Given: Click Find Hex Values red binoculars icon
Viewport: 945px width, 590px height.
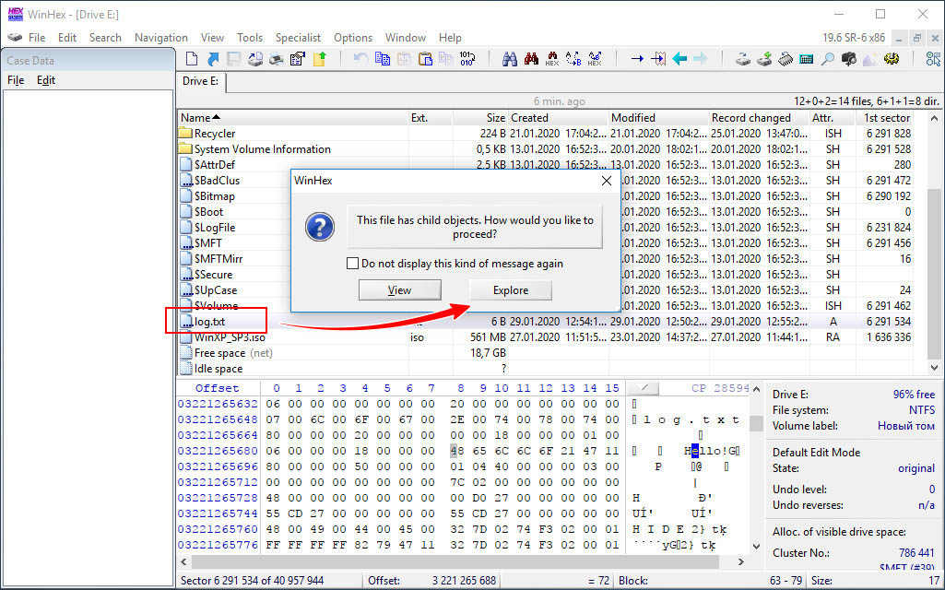Looking at the screenshot, I should [x=531, y=58].
